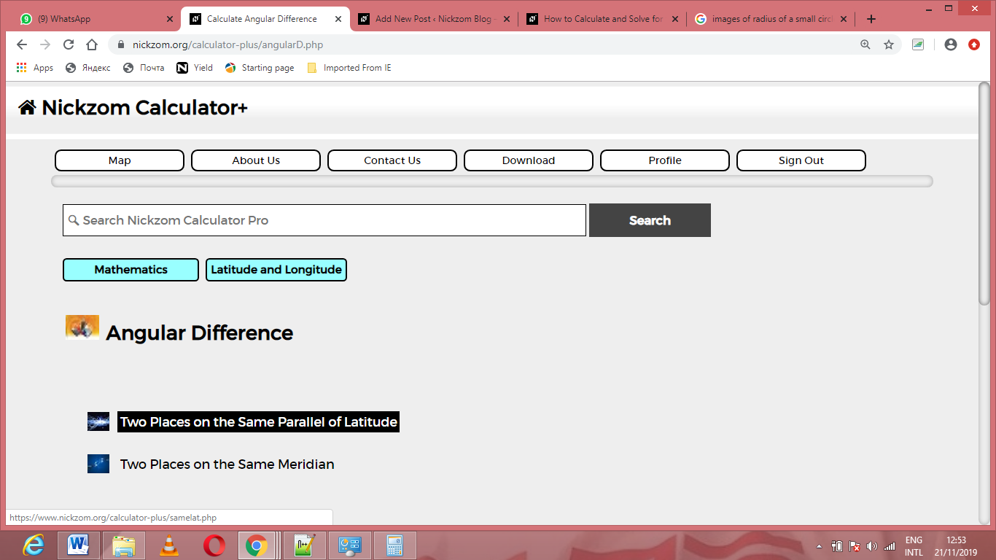996x560 pixels.
Task: Click the Search Nickzom Calculator Pro field
Action: [324, 220]
